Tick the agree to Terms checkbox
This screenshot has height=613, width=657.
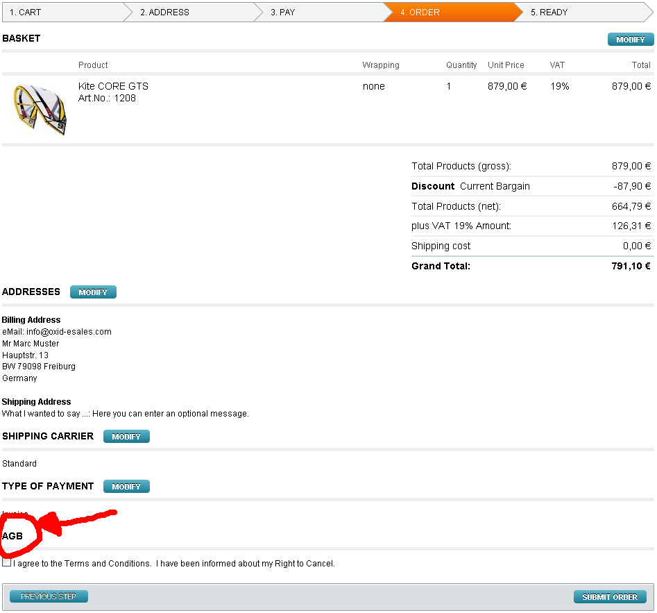(7, 563)
